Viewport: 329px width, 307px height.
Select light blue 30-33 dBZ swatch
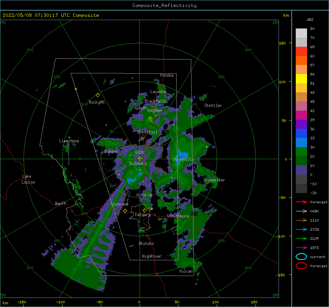click(301, 143)
